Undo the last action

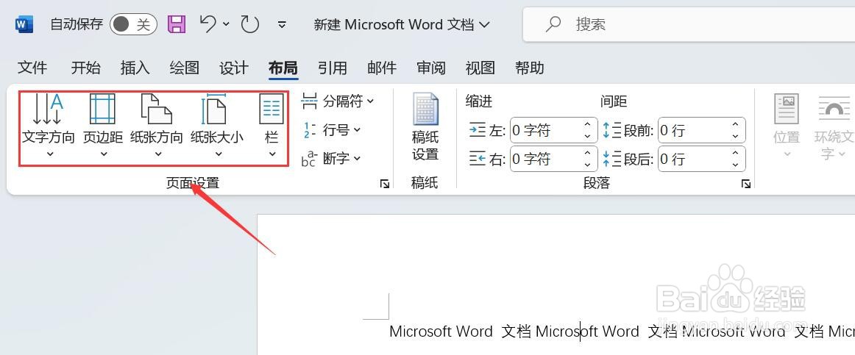(x=207, y=24)
